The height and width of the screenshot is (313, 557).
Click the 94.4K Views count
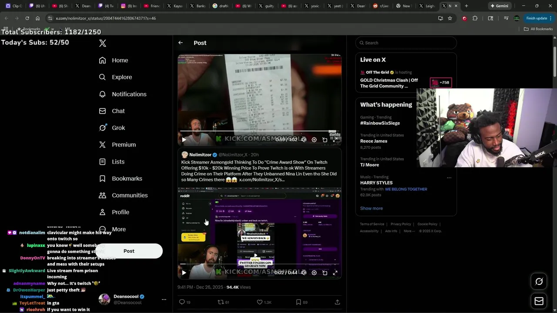pyautogui.click(x=238, y=287)
